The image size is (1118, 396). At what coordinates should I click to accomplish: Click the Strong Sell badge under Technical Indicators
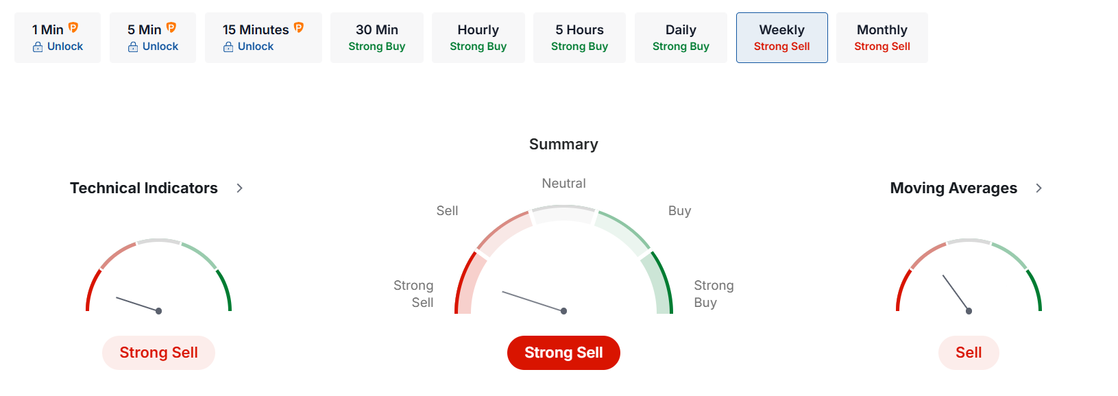click(x=158, y=353)
